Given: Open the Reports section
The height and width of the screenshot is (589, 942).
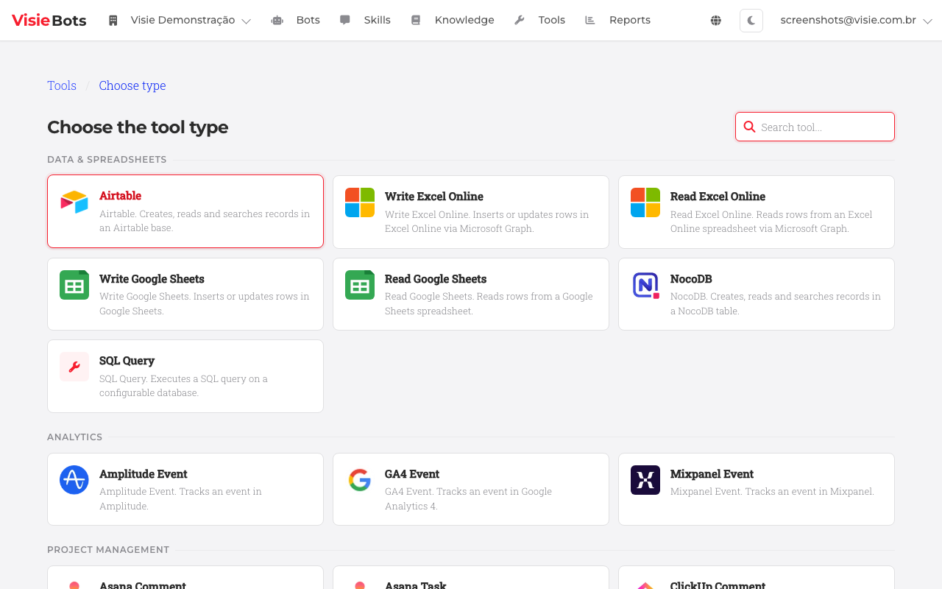Looking at the screenshot, I should click(x=629, y=20).
